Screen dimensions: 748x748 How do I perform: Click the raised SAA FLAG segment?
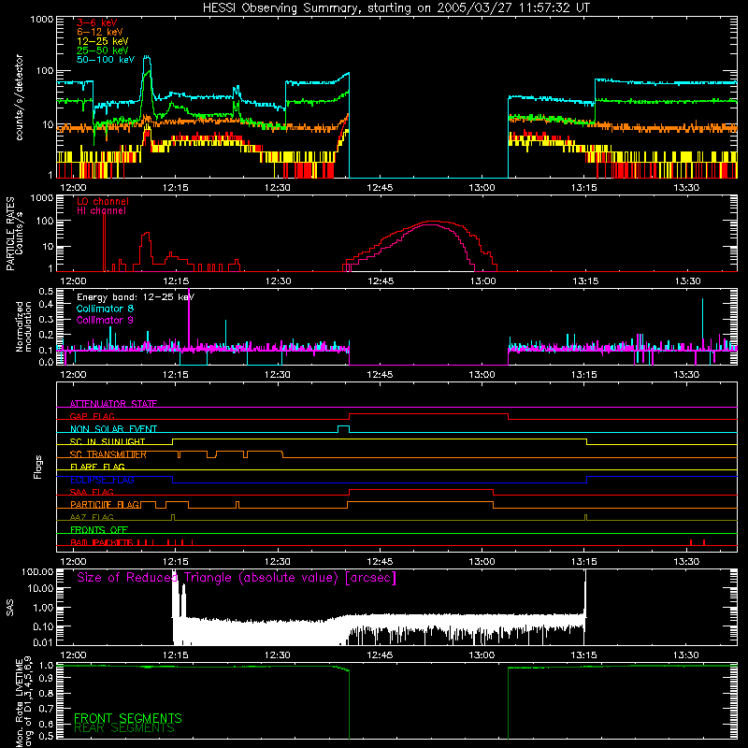click(x=422, y=489)
